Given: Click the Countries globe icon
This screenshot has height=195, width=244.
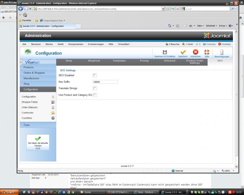Looking at the screenshot, I should pyautogui.click(x=53, y=118).
